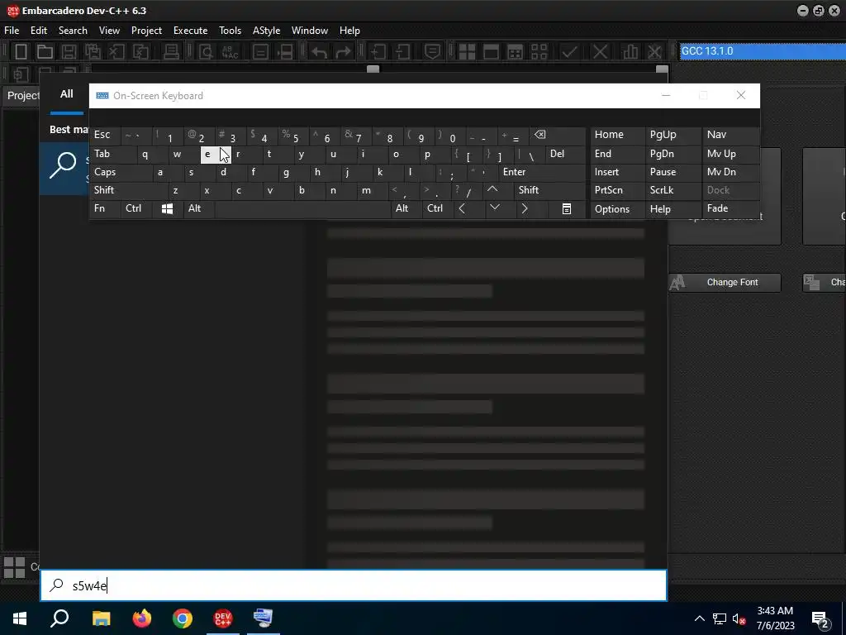Image resolution: width=846 pixels, height=635 pixels.
Task: Click the Open file folder icon
Action: pos(45,52)
